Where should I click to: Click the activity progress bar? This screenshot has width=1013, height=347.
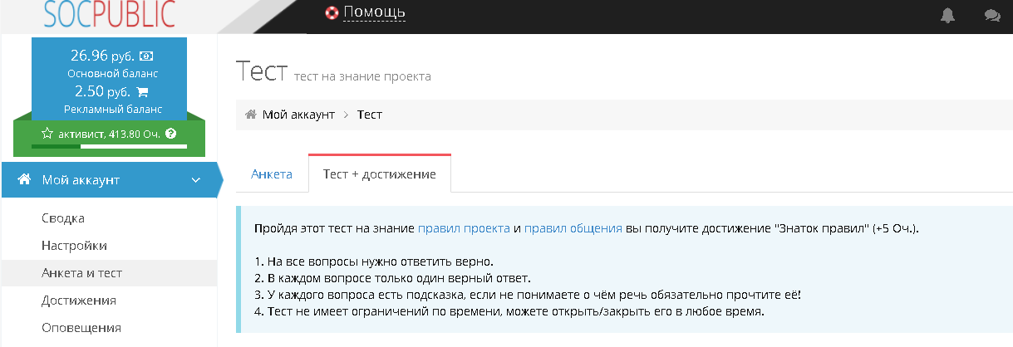point(109,146)
